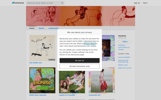The width and height of the screenshot is (161, 100).
Task: Click the search magnifier icon
Action: click(62, 3)
